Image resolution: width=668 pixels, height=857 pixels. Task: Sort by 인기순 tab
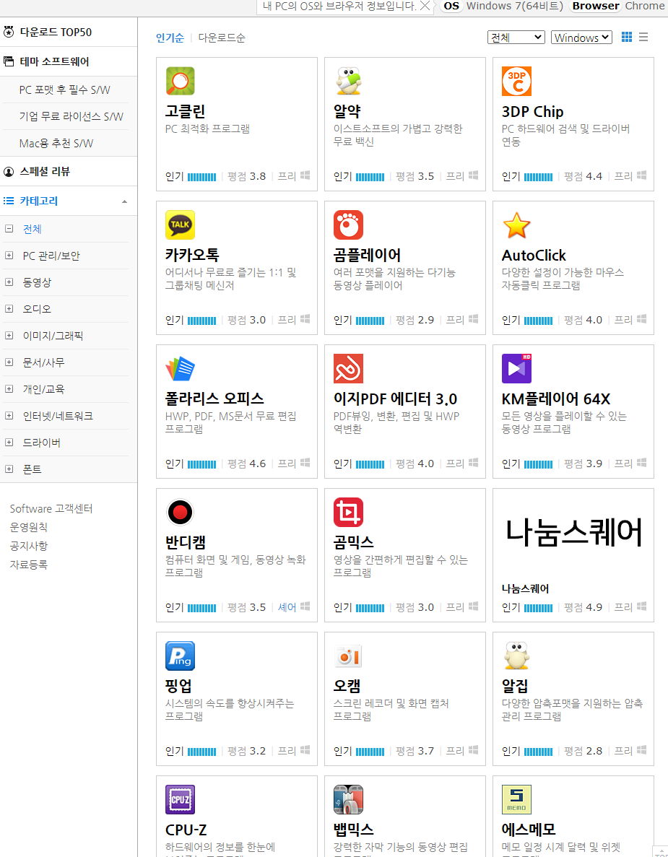pyautogui.click(x=170, y=38)
